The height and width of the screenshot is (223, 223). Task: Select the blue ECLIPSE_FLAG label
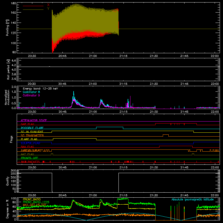[x=30, y=143]
